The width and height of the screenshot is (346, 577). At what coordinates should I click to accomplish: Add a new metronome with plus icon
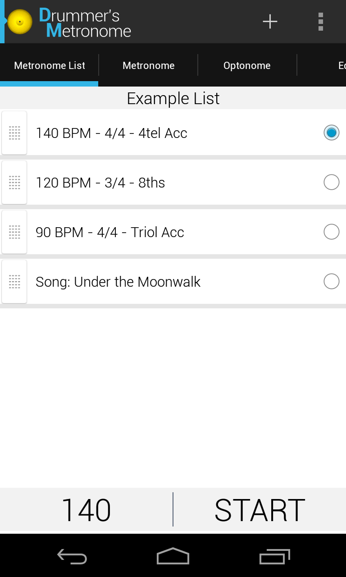[270, 22]
